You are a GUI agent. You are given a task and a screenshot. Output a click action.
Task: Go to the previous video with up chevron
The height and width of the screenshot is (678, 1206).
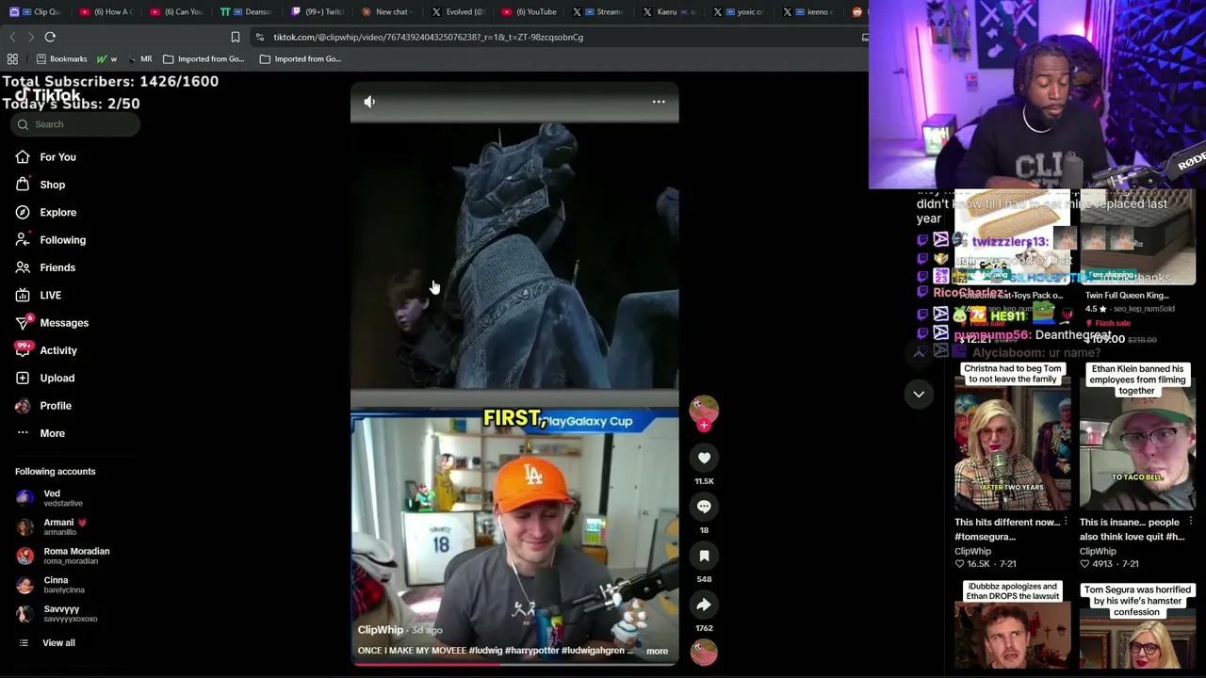click(x=919, y=353)
